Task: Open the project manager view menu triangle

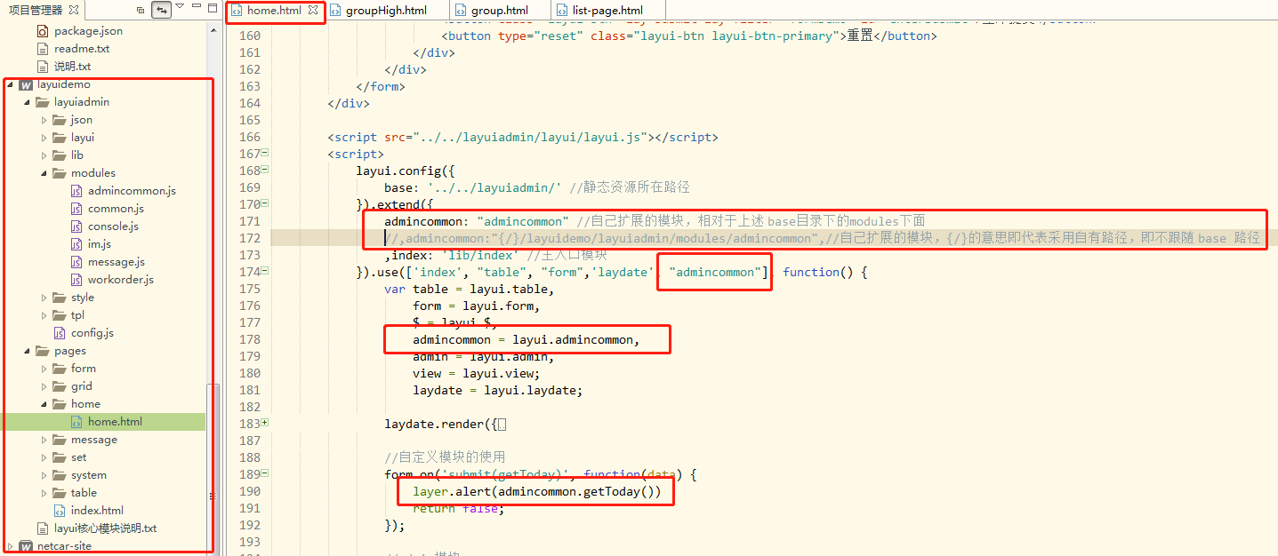Action: point(181,7)
